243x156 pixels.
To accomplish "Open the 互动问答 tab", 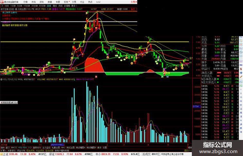I will [x=49, y=150].
